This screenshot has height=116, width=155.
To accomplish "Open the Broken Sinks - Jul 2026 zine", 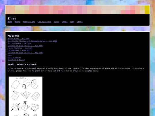I will coord(18,39).
